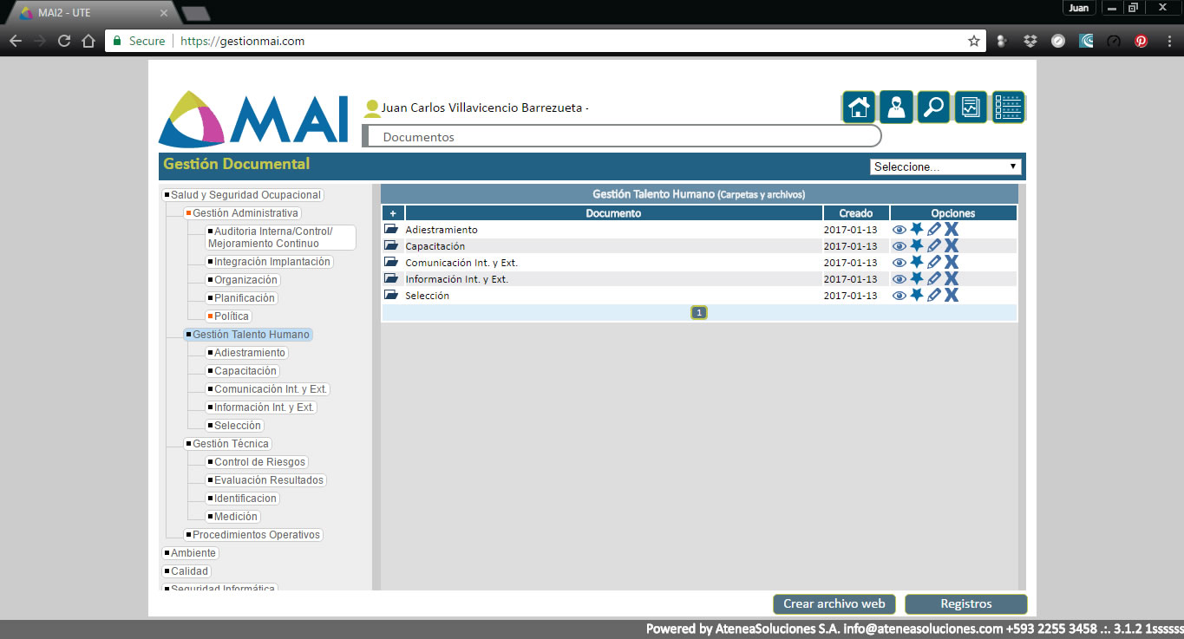Select Planificación tree node
This screenshot has height=639, width=1184.
coord(244,298)
